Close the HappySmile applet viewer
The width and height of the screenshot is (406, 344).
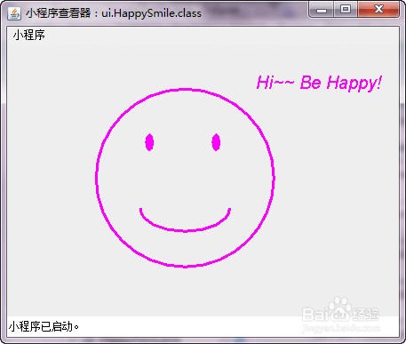click(x=378, y=10)
